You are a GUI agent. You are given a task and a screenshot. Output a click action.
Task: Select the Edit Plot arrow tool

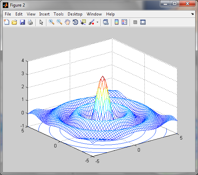(x=41, y=22)
